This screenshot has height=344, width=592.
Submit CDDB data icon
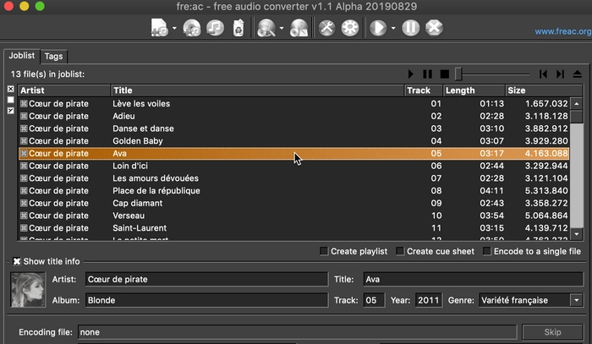coord(299,28)
